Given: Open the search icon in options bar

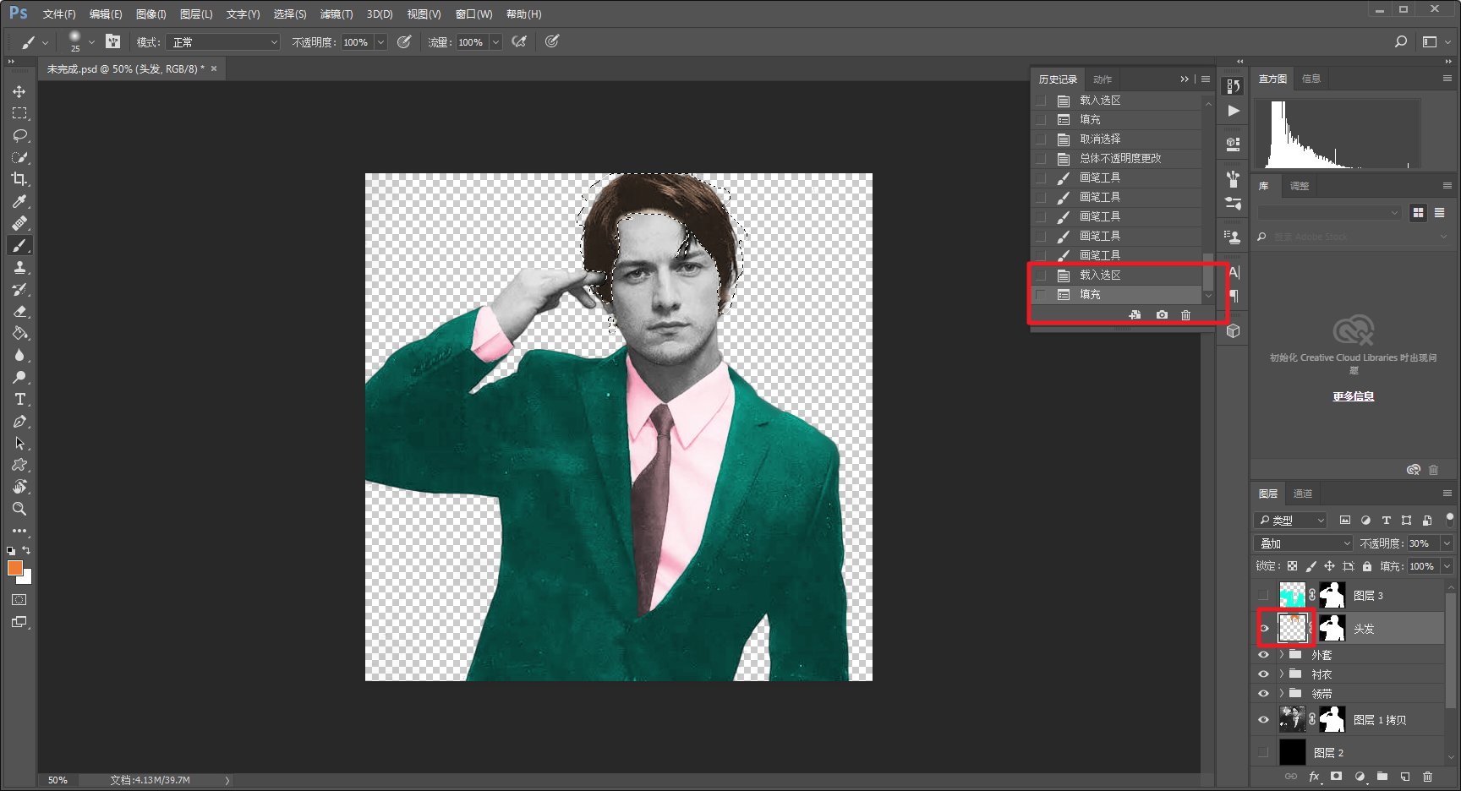Looking at the screenshot, I should pyautogui.click(x=1401, y=41).
